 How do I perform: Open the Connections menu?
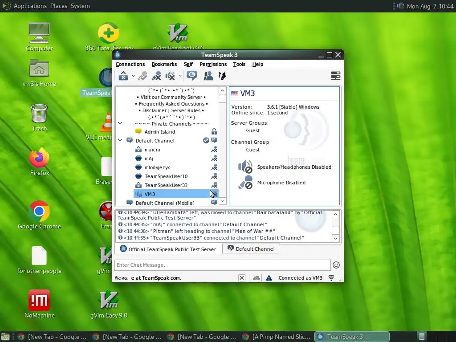click(x=130, y=64)
